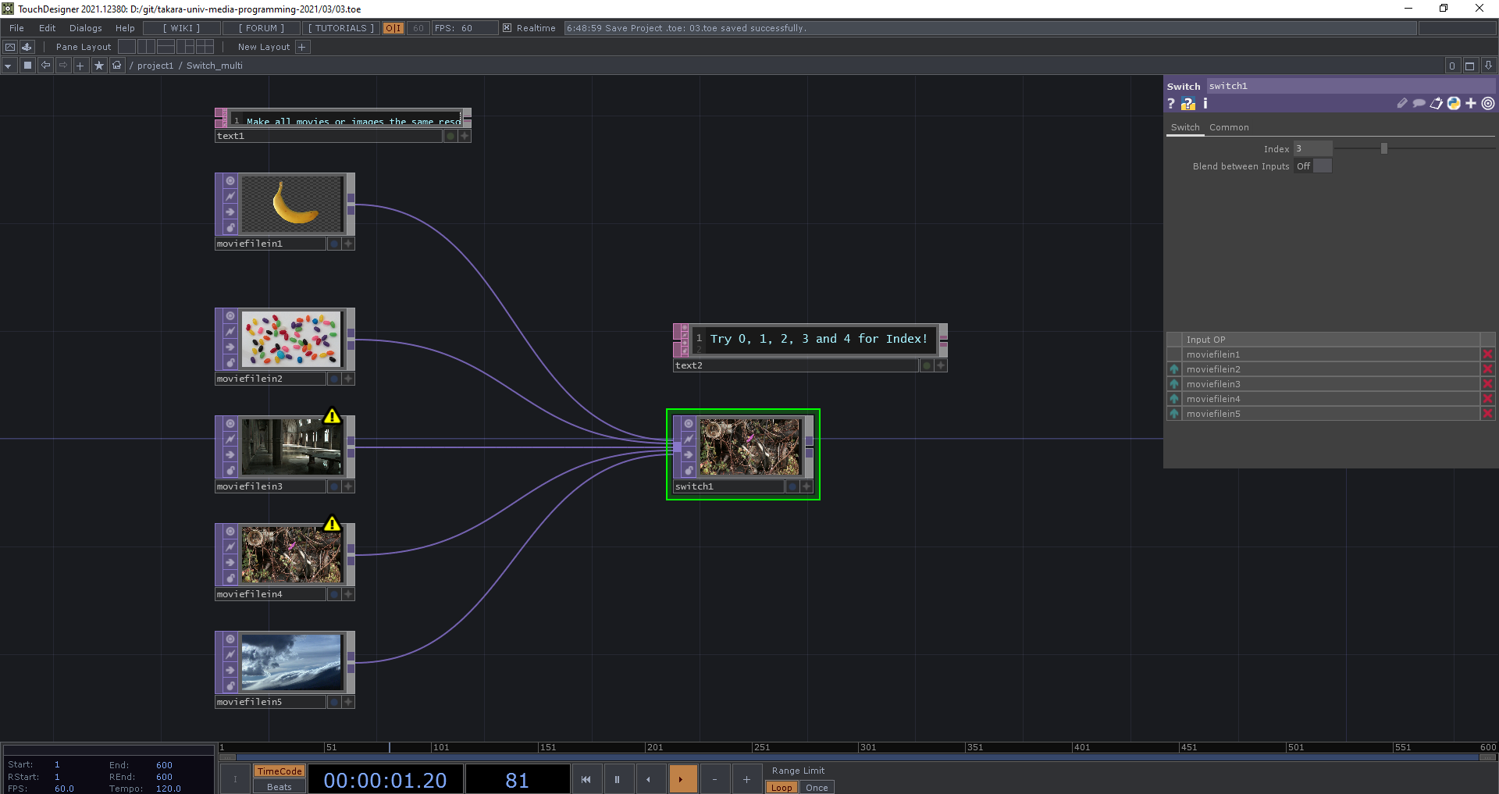Screen dimensions: 1499x794
Task: Open the TUTORIALS link
Action: 340,28
